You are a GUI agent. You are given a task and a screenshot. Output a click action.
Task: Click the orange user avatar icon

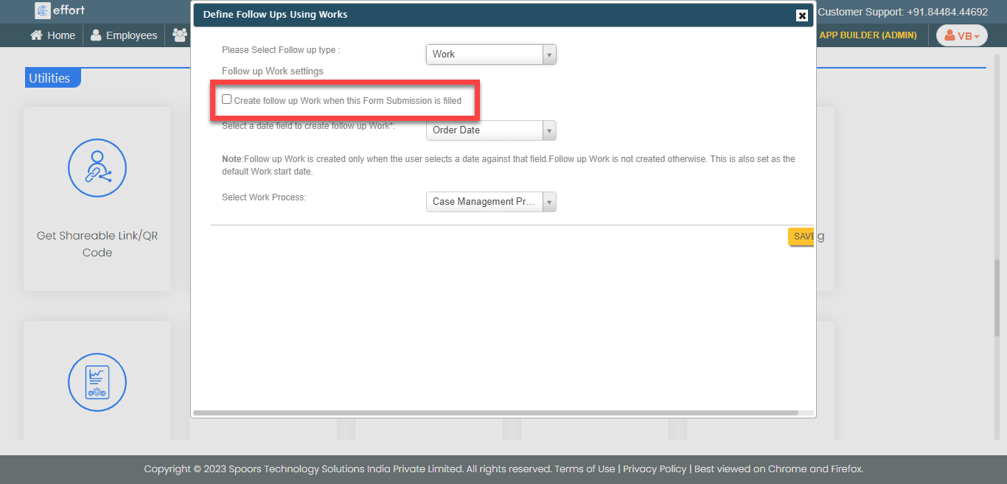[x=949, y=35]
